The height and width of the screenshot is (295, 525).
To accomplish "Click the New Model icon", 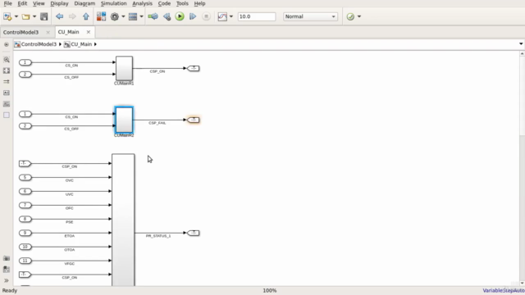I will [x=7, y=16].
